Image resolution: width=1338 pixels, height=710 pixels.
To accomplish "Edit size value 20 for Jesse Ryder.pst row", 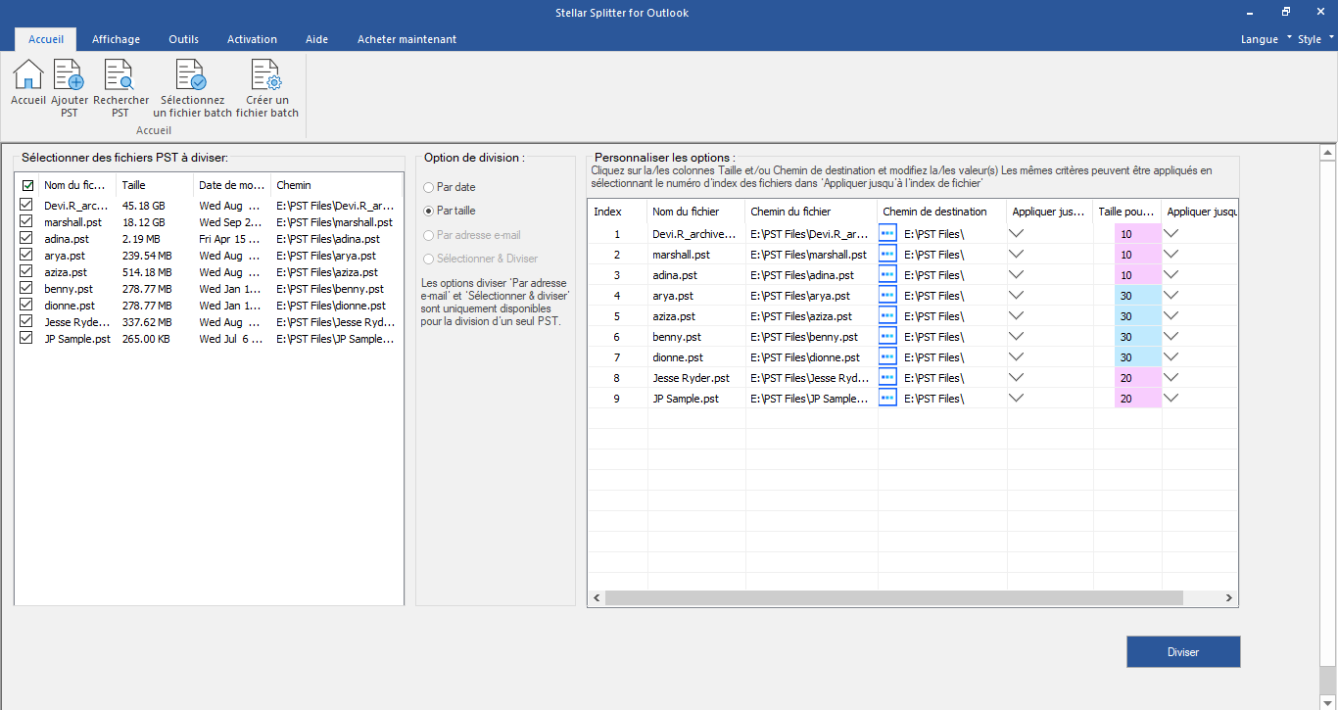I will (x=1137, y=378).
